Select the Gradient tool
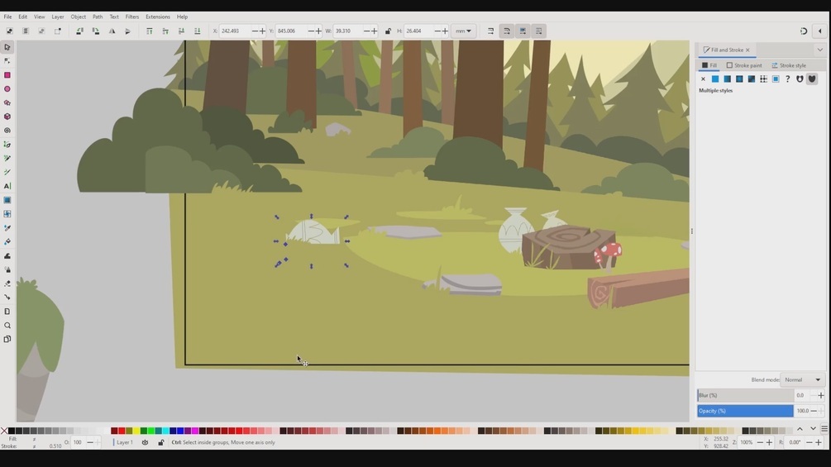 point(7,200)
